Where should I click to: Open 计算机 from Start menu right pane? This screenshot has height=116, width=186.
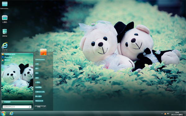(38, 82)
